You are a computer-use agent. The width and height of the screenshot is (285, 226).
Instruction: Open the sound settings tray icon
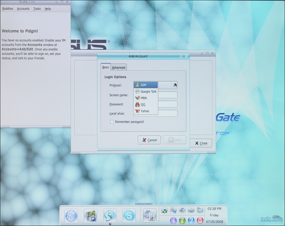point(182,210)
